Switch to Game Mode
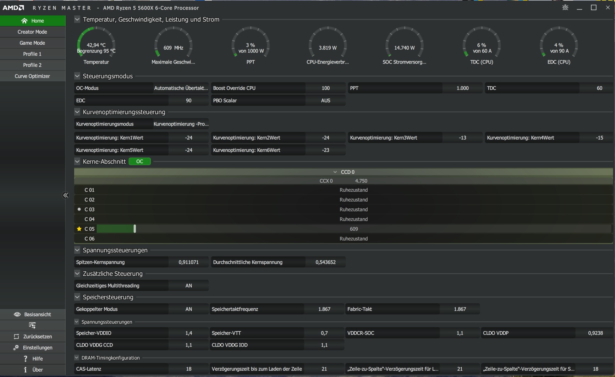The height and width of the screenshot is (377, 615). point(33,43)
